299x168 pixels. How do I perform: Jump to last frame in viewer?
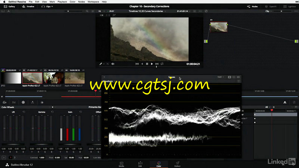(x=157, y=64)
